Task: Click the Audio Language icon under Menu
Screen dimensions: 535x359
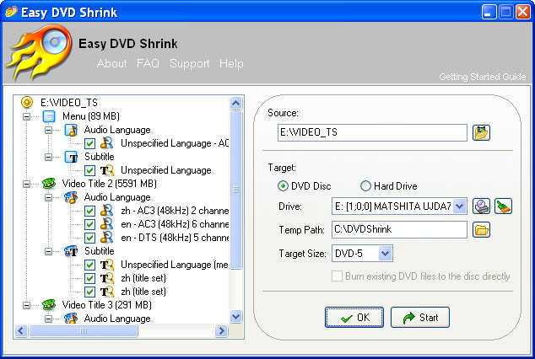Action: coord(71,130)
